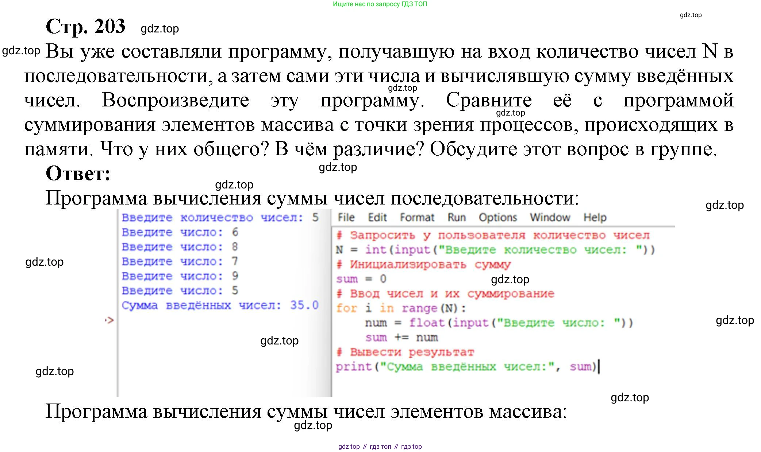Click heading 'Программа вычисления суммы чисел последовательности:'

[312, 198]
